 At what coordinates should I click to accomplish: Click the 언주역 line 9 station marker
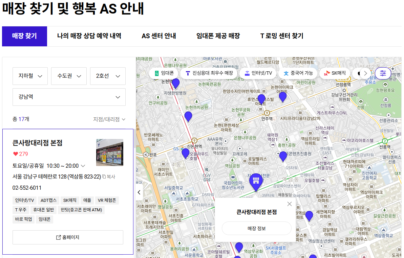pos(267,113)
